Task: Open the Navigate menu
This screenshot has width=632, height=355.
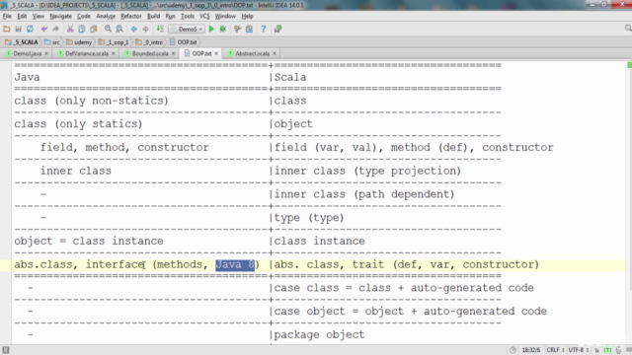Action: coord(61,16)
